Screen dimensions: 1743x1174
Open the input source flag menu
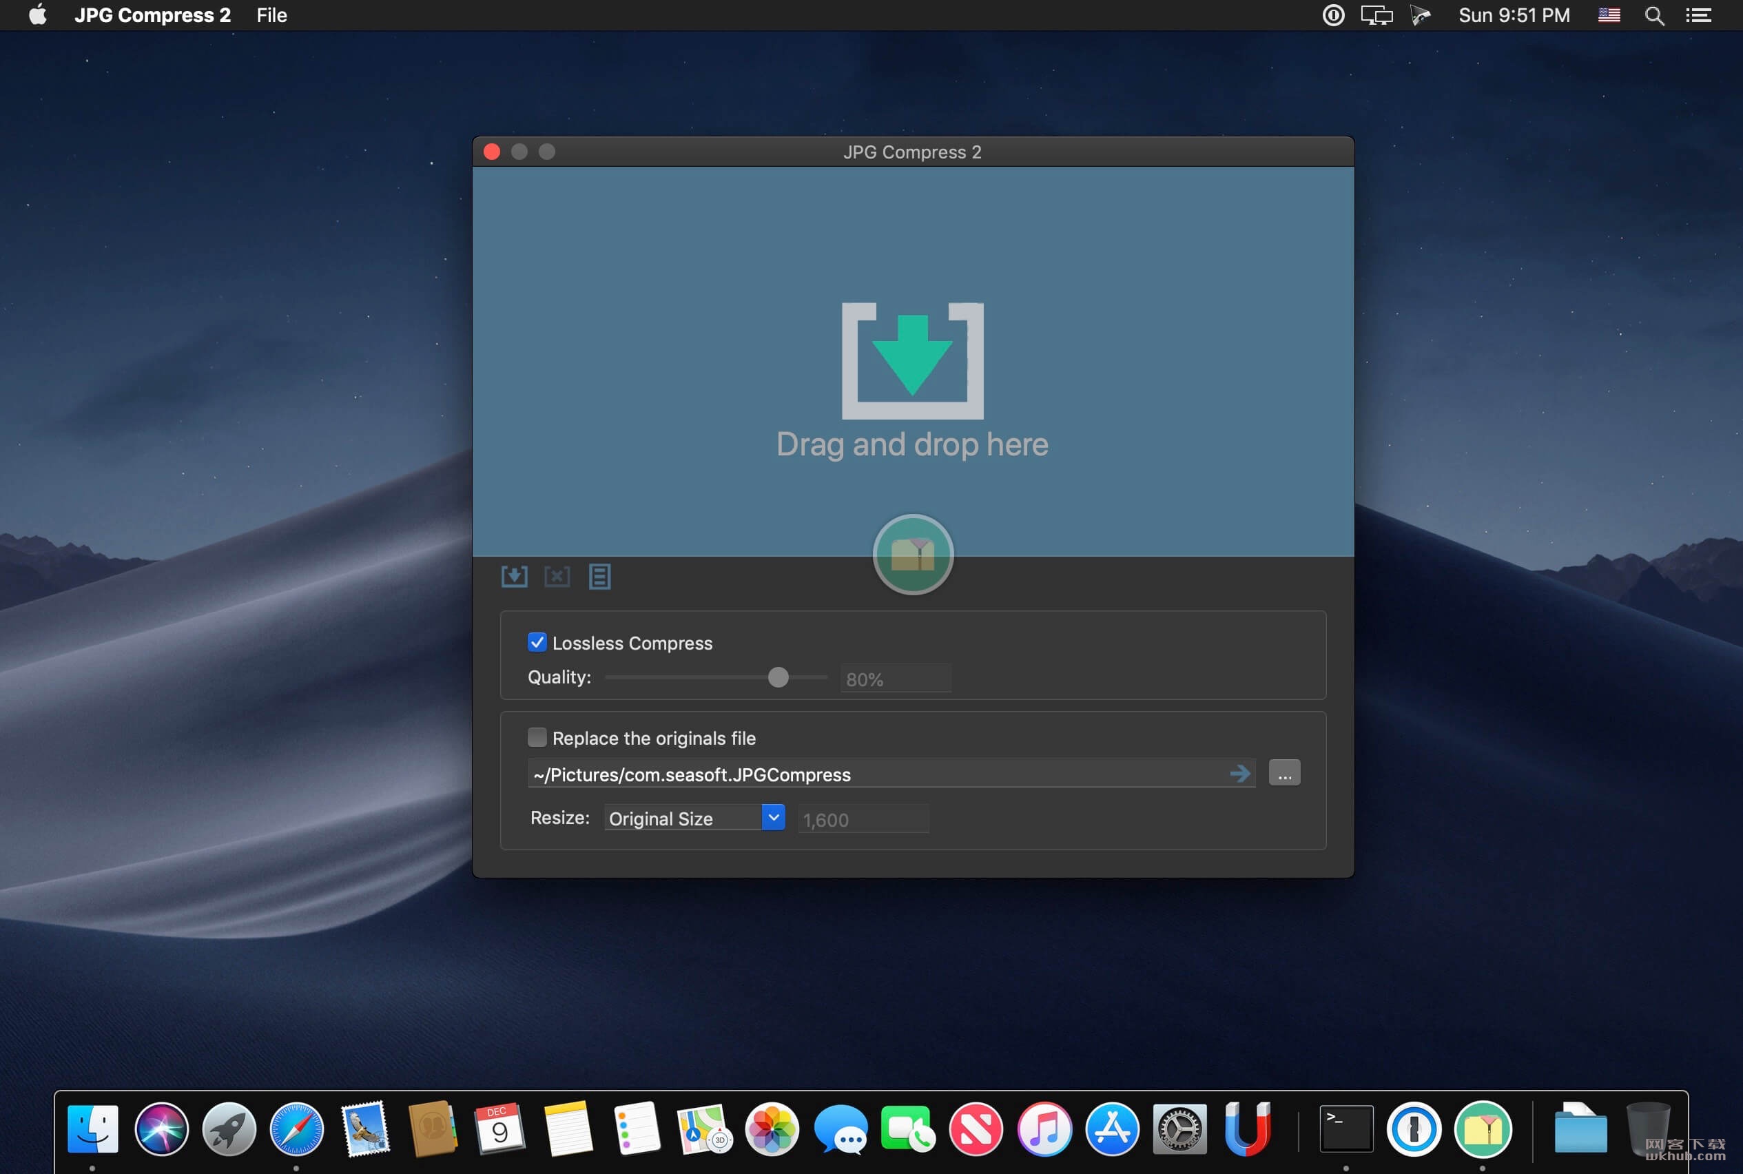click(1609, 15)
